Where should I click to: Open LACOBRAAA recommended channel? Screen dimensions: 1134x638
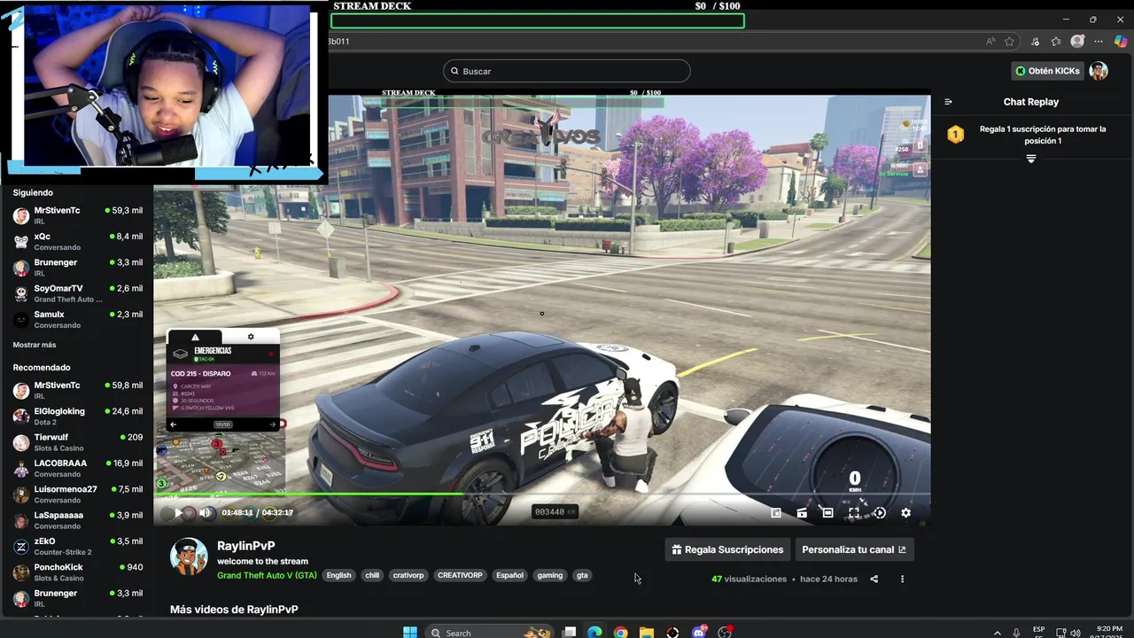pyautogui.click(x=78, y=468)
